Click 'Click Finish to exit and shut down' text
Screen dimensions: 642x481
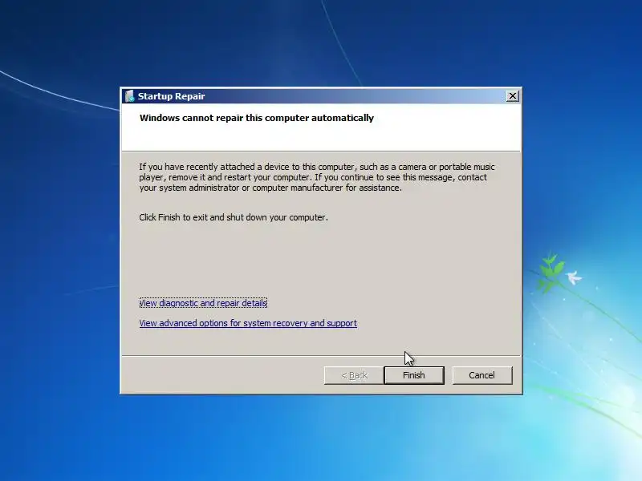tap(234, 217)
